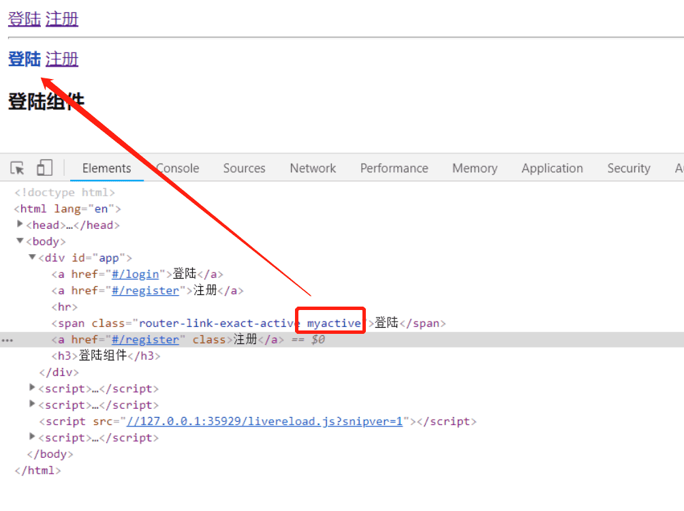The width and height of the screenshot is (684, 511).
Task: Expand the head element node
Action: pyautogui.click(x=20, y=224)
